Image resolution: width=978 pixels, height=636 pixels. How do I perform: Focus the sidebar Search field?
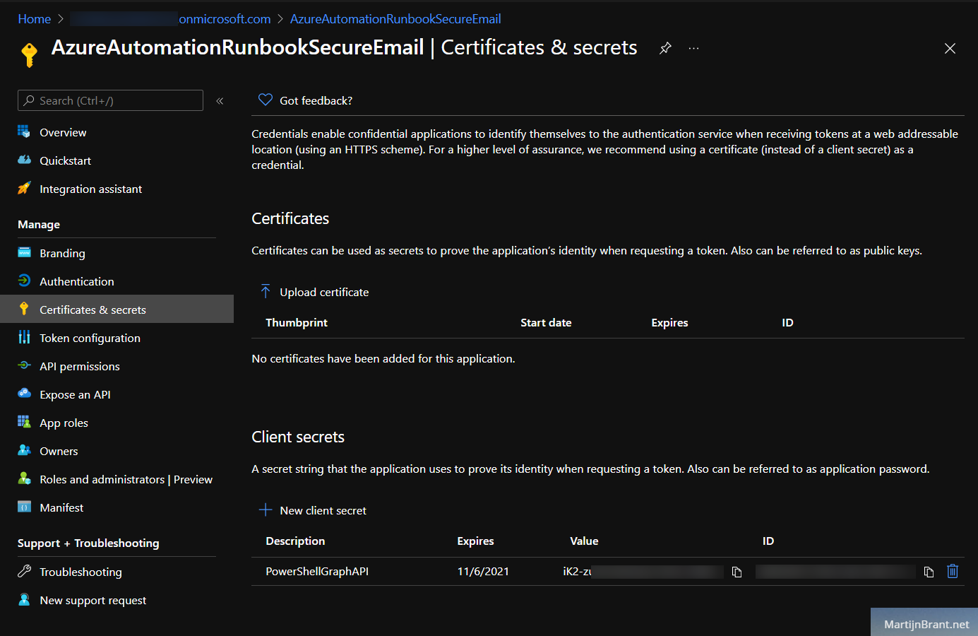pyautogui.click(x=110, y=100)
